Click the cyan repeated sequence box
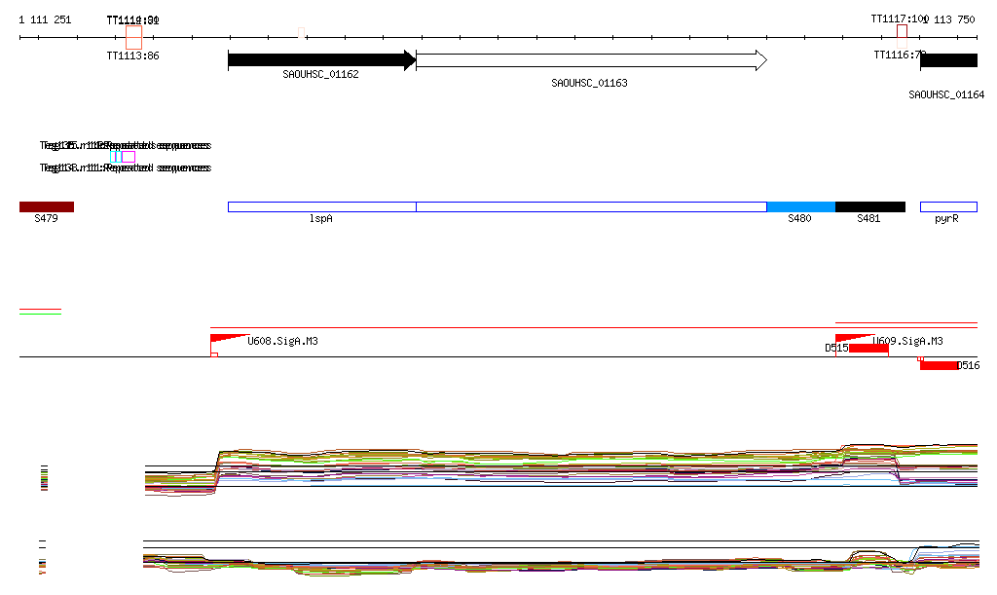 [115, 157]
